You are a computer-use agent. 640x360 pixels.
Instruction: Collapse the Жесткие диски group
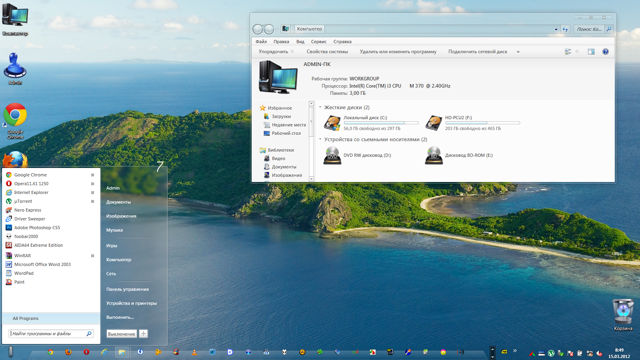(x=320, y=107)
